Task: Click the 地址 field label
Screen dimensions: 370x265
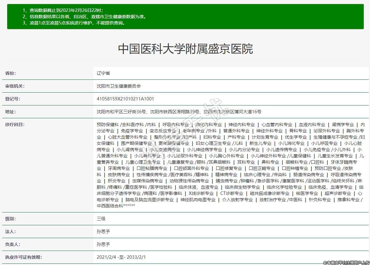Action: coord(10,112)
